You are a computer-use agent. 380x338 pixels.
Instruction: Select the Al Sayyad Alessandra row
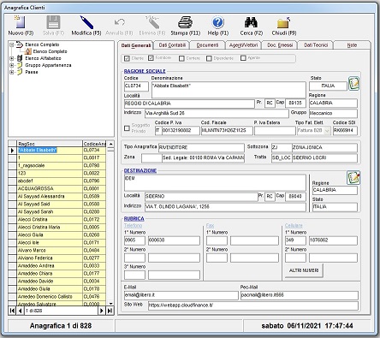[x=57, y=196]
